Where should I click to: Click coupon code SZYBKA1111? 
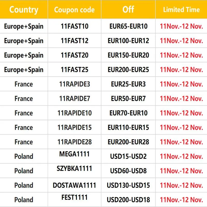pos(75,168)
